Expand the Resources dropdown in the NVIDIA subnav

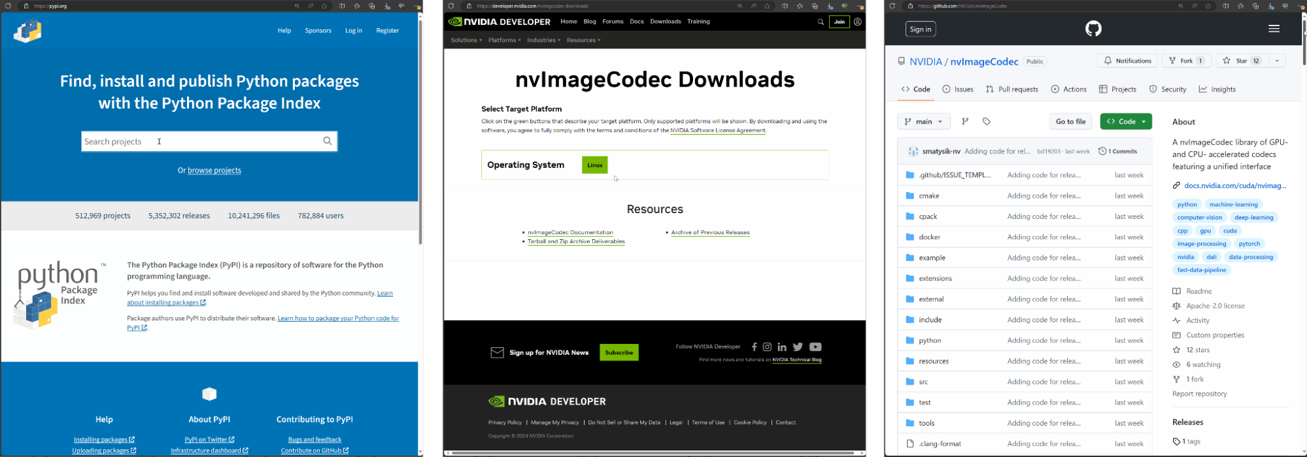584,40
